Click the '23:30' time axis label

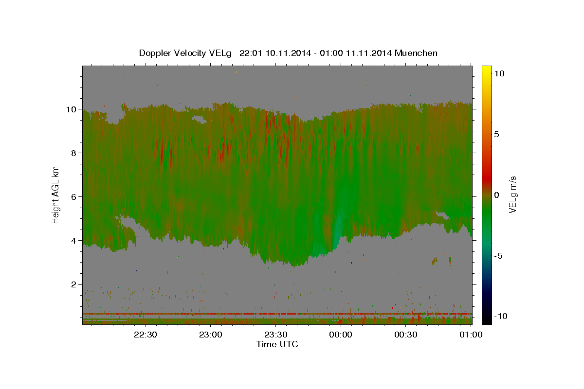275,335
